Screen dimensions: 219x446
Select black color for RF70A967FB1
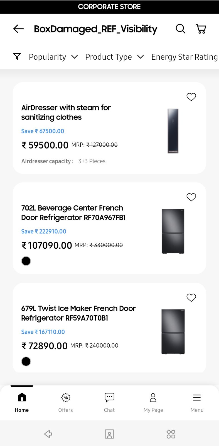[x=26, y=261]
